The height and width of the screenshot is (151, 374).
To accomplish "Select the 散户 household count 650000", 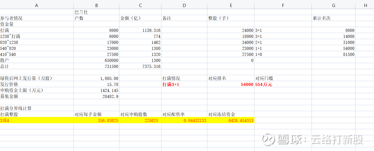I will click(x=97, y=60).
